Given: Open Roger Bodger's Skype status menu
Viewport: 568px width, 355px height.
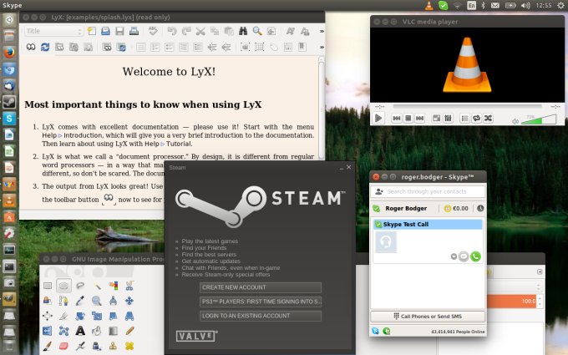Looking at the screenshot, I should tap(378, 209).
